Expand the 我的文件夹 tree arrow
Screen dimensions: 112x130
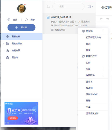pos(3,44)
